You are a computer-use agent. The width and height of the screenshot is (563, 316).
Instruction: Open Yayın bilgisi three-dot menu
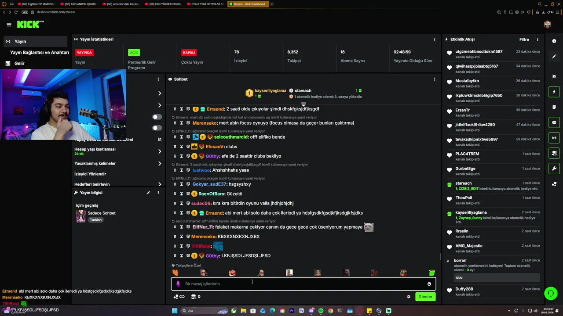click(x=158, y=193)
